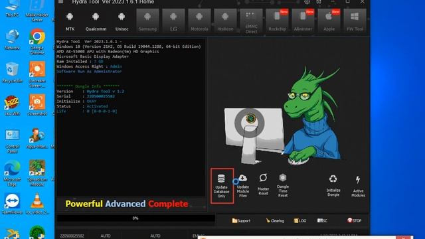Open Hydra Tool settings gear icon
The image size is (425, 239).
[x=307, y=1]
